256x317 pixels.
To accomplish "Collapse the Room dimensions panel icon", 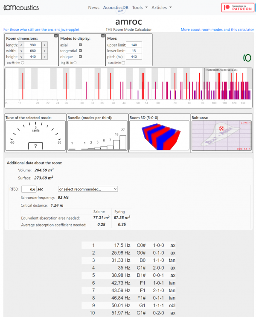I will tap(56, 36).
